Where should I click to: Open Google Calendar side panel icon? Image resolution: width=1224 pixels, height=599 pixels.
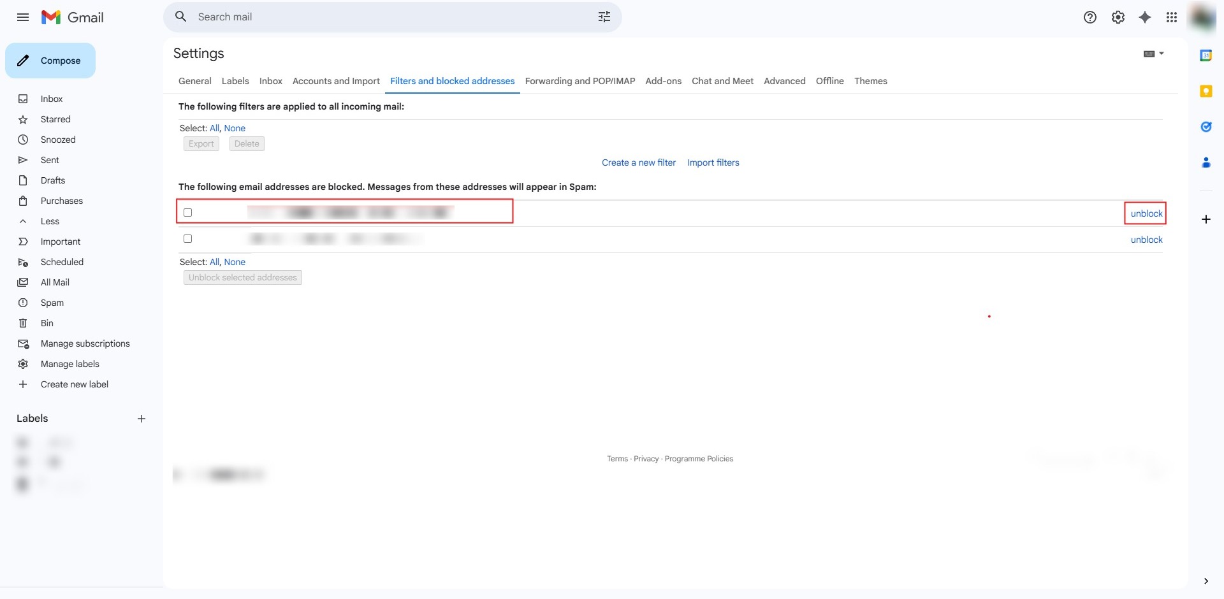[x=1206, y=55]
